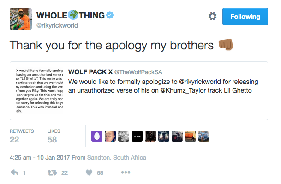Open WOLF PACK X quoted tweet author
This screenshot has height=184, width=281.
(x=90, y=72)
